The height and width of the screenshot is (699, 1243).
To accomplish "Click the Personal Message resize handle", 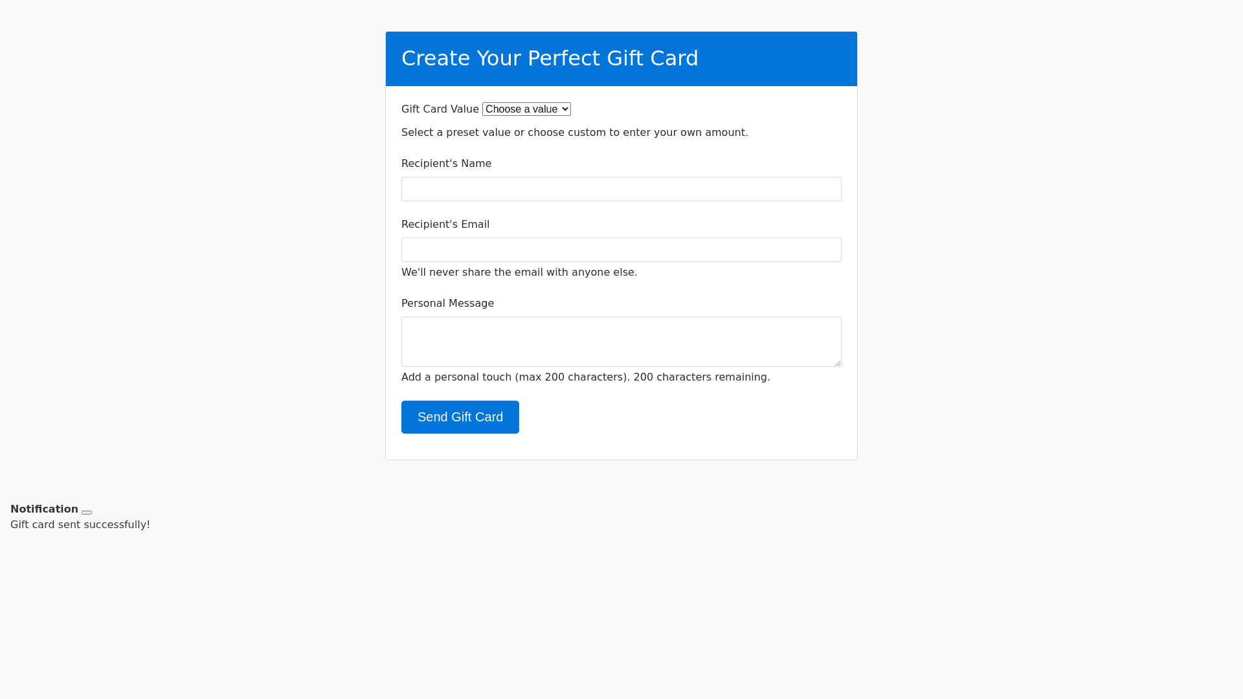I will (x=838, y=363).
